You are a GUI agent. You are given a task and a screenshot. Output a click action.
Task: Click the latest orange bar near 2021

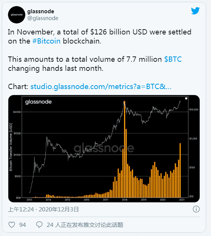pos(180,170)
